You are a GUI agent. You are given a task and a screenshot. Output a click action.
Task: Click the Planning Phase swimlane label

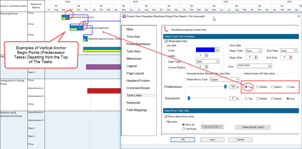click(9, 14)
